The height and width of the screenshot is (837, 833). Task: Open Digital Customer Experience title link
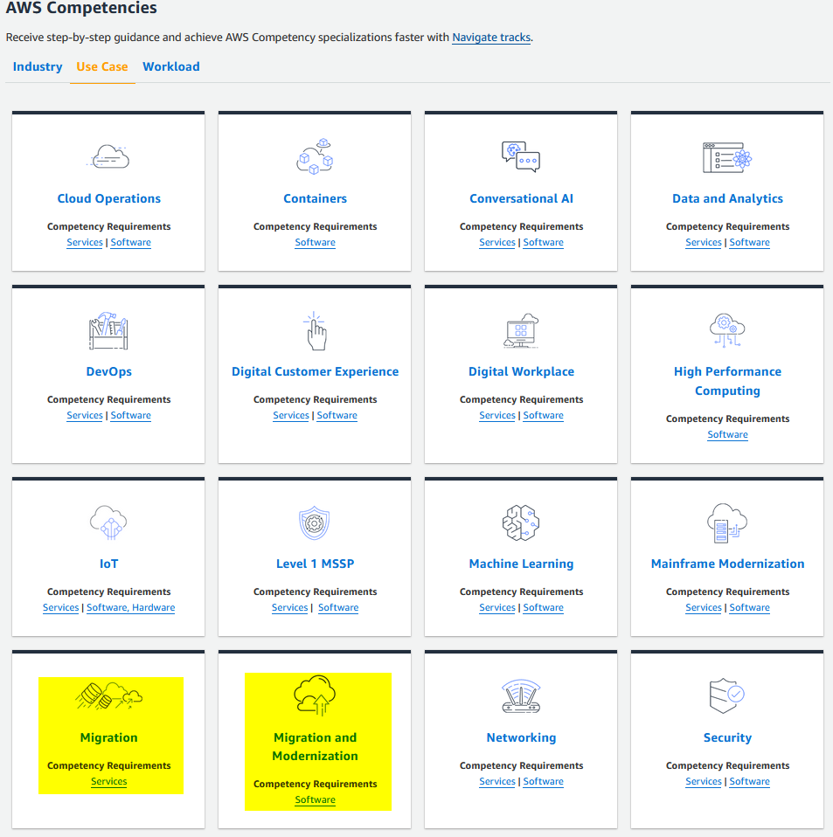point(315,371)
